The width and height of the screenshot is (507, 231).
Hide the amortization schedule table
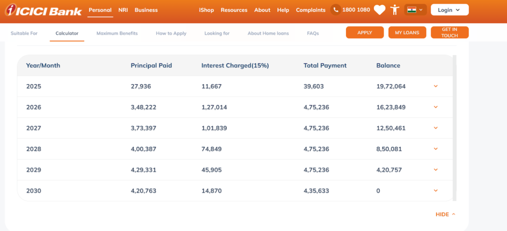(445, 214)
